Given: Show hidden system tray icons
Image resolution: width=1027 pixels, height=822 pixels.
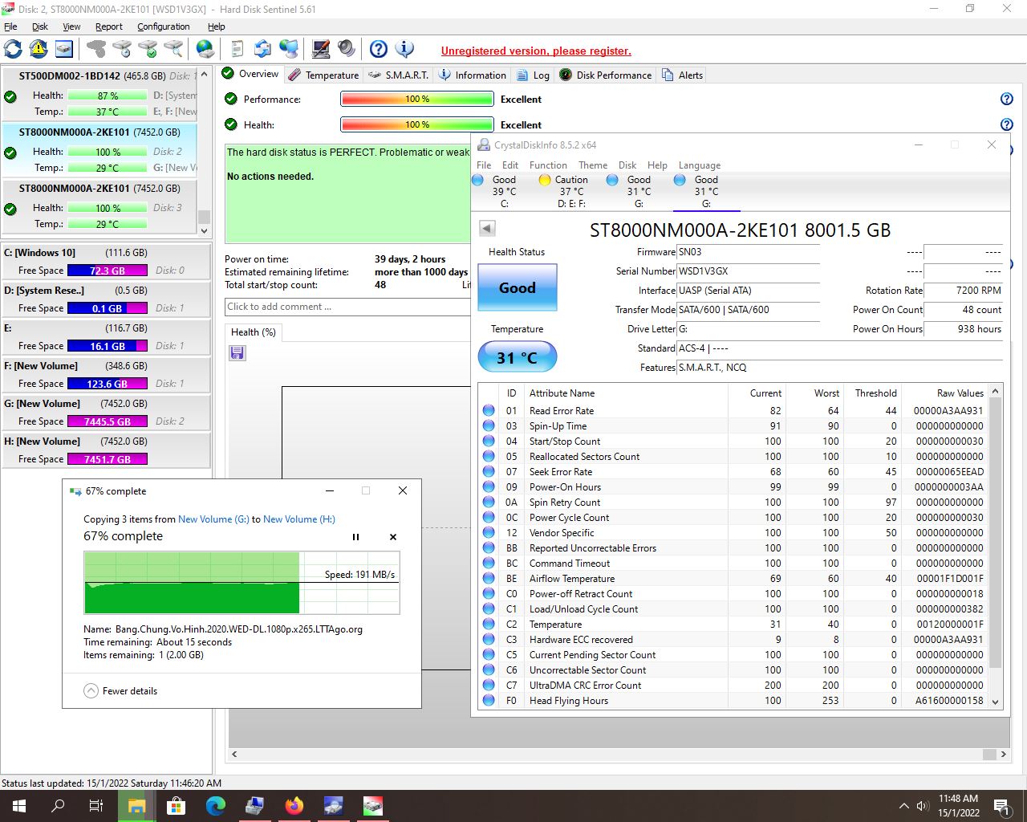Looking at the screenshot, I should 904,806.
